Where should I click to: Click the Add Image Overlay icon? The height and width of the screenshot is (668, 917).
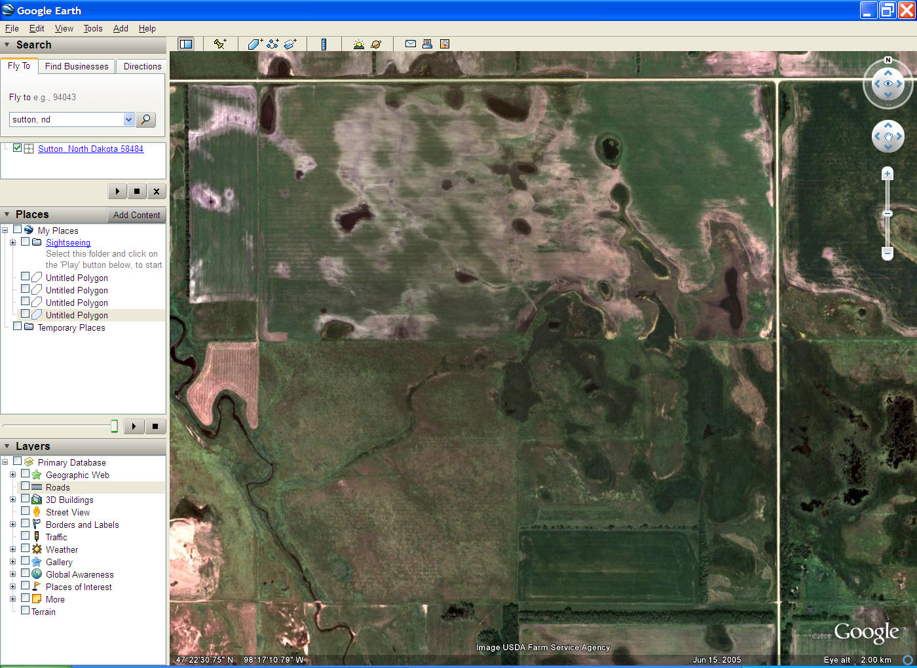(x=291, y=44)
